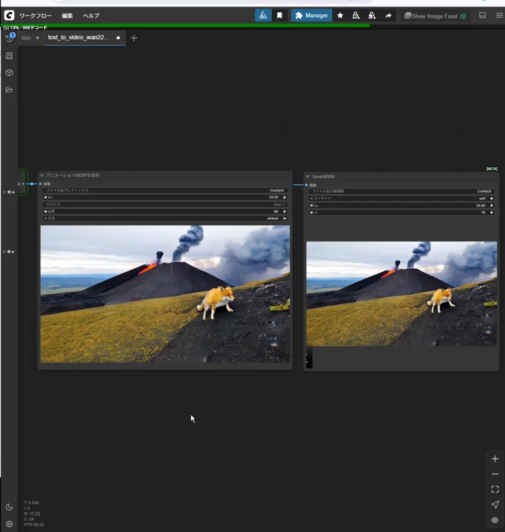Open the ワークフロー menu
505x532 pixels.
[37, 15]
